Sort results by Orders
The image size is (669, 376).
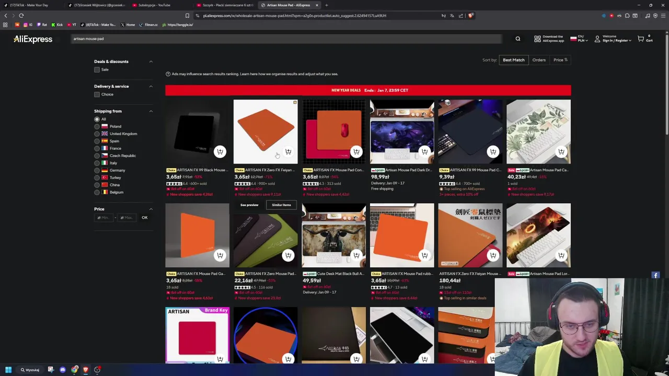click(x=539, y=60)
